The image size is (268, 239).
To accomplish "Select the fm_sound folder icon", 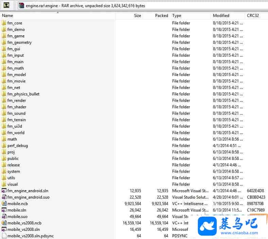I will (x=4, y=113).
